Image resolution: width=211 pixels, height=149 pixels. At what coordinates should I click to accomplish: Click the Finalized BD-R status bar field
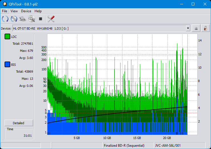(128, 146)
